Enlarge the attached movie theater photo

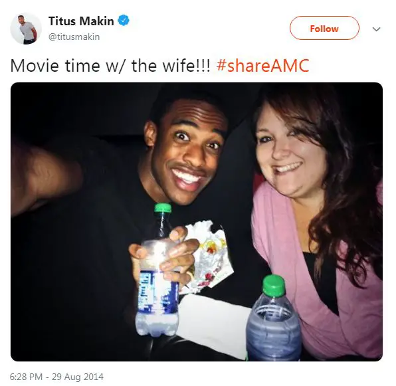pyautogui.click(x=197, y=222)
